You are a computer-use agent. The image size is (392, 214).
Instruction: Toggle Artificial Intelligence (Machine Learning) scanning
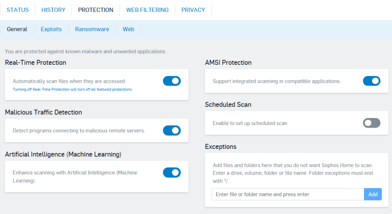(172, 173)
